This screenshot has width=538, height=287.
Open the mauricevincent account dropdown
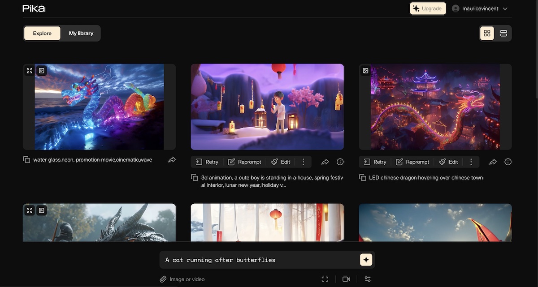pos(480,9)
